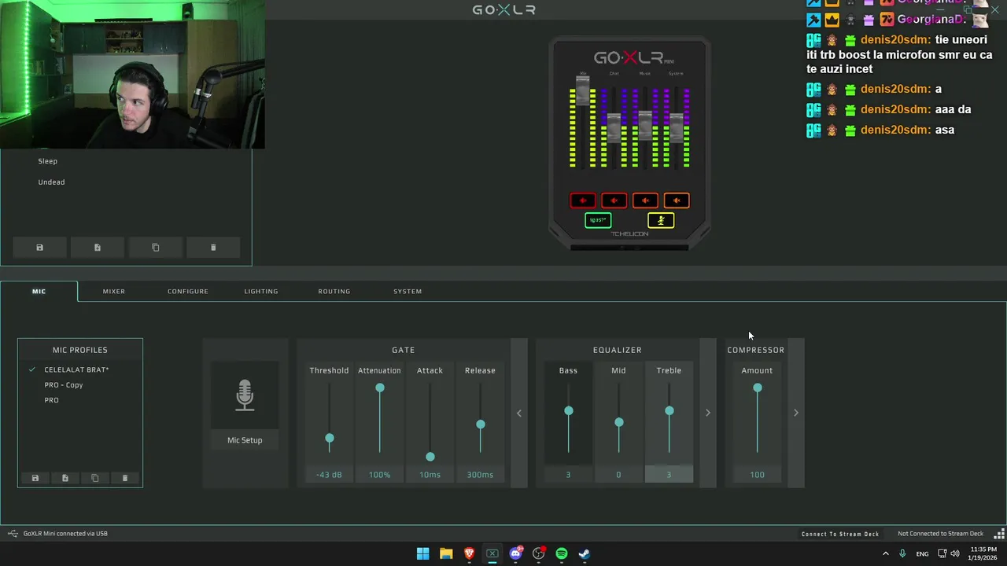
Task: Open File Explorer from taskbar
Action: pyautogui.click(x=446, y=553)
